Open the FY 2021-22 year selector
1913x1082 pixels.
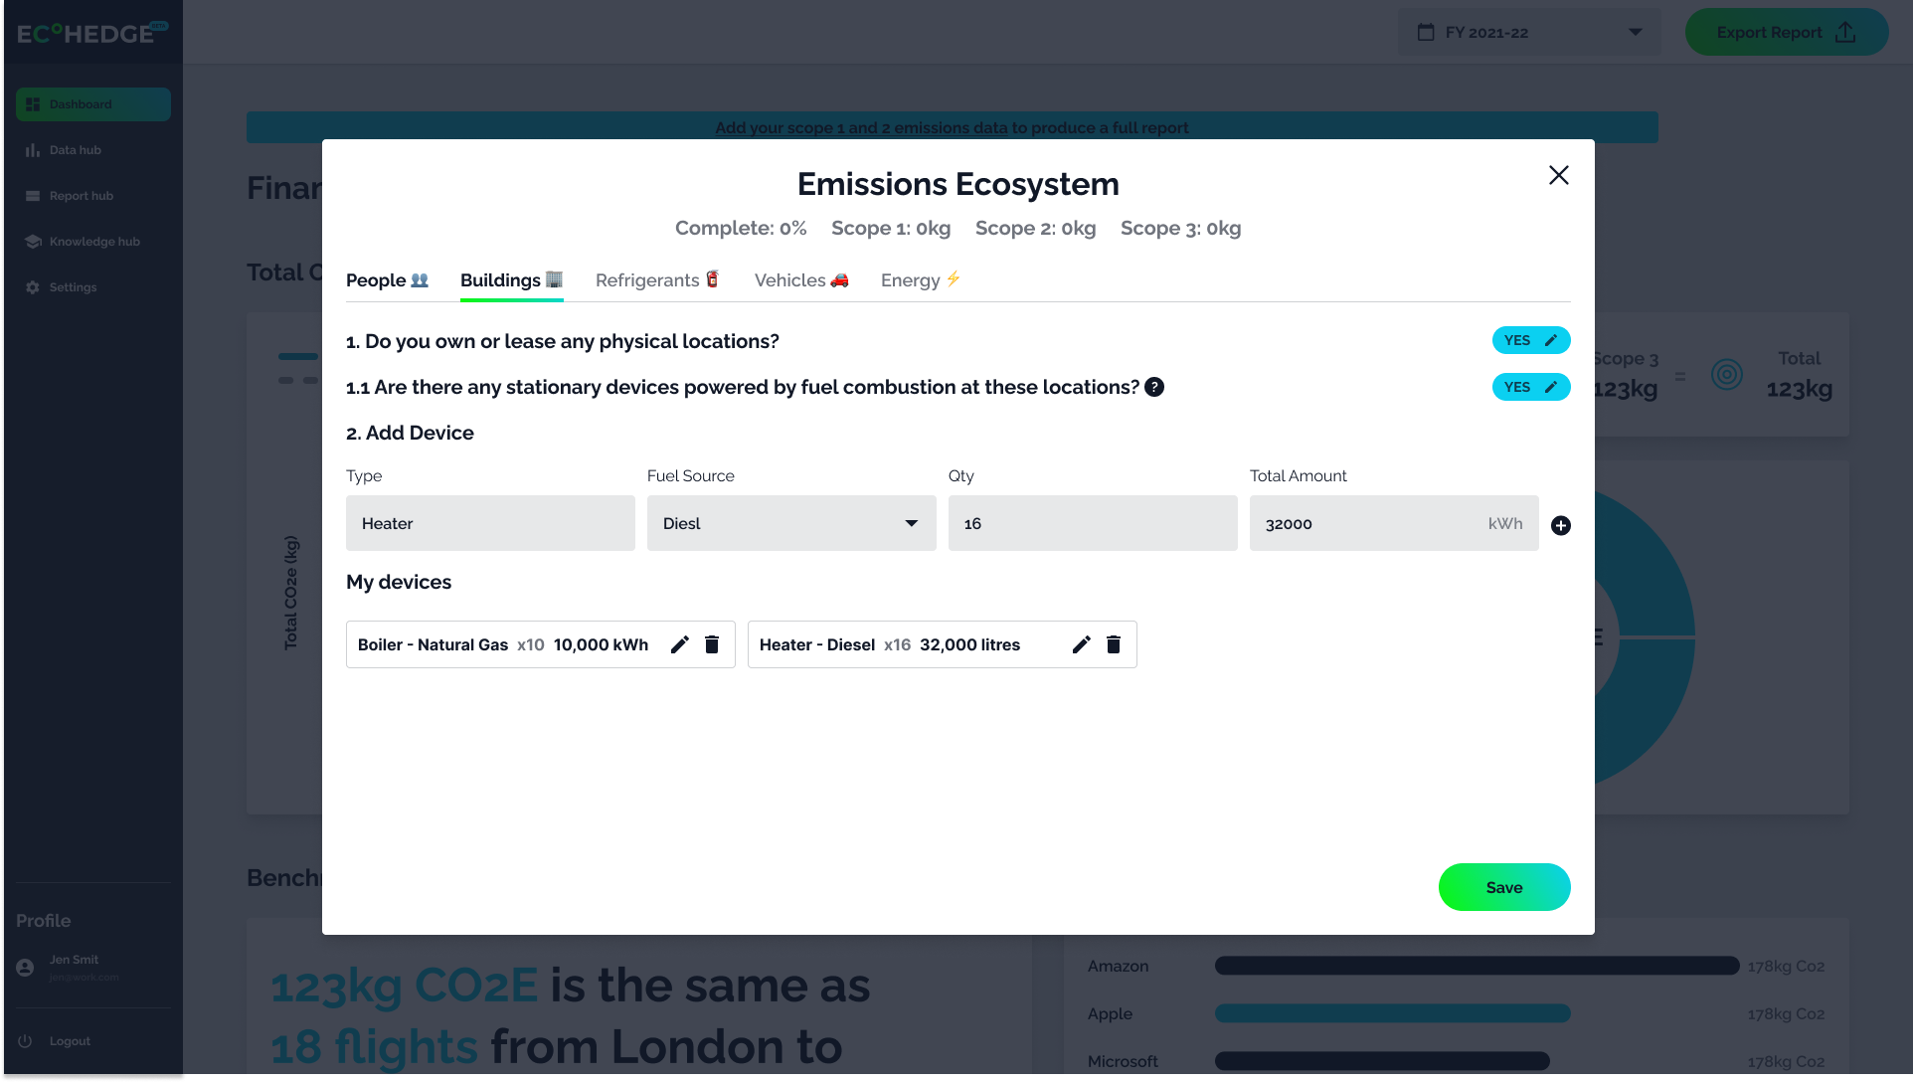pyautogui.click(x=1529, y=33)
